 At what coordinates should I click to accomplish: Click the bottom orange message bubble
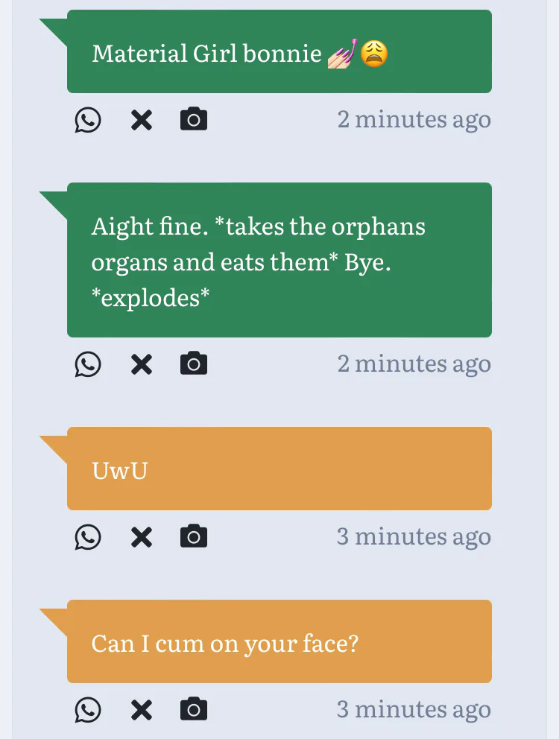279,641
